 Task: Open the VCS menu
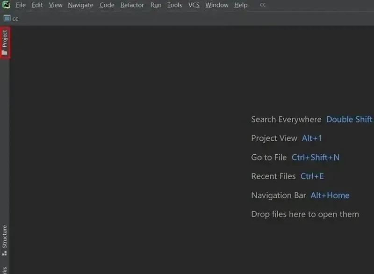tap(194, 5)
